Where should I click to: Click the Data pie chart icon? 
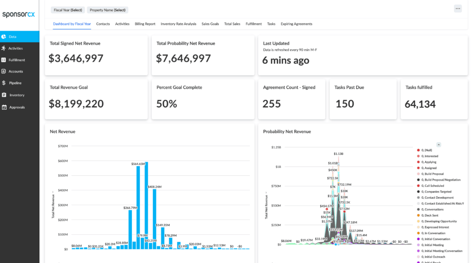click(3, 37)
